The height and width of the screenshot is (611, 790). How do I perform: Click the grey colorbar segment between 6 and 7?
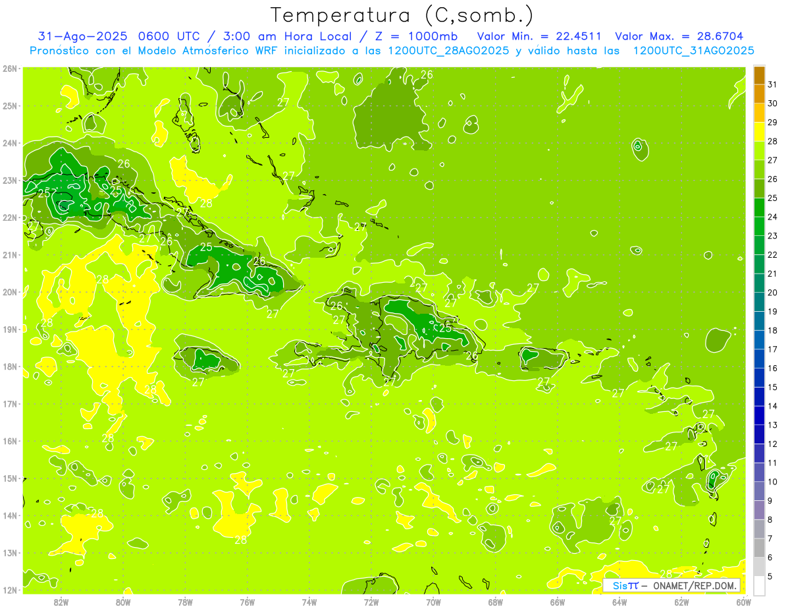point(759,547)
